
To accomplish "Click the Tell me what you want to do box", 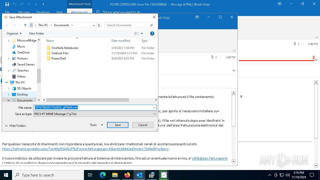I will point(121,12).
